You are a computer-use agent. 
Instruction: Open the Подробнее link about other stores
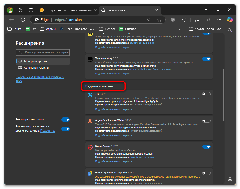pos(48,131)
